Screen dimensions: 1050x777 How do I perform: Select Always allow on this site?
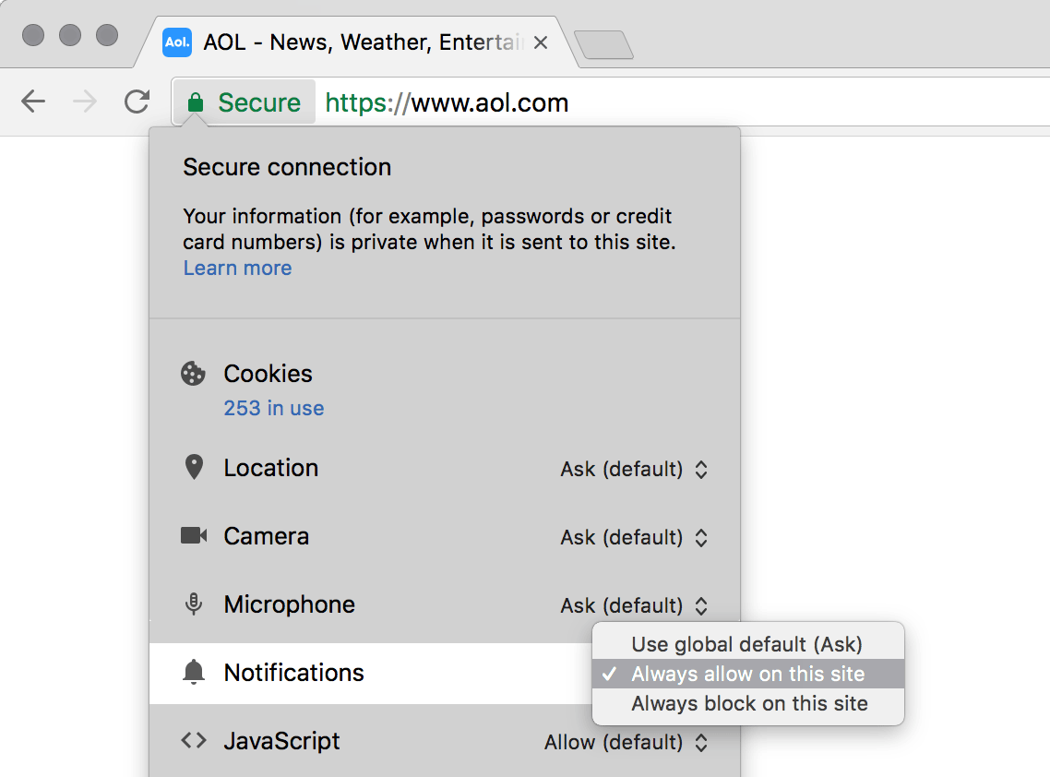click(x=747, y=674)
